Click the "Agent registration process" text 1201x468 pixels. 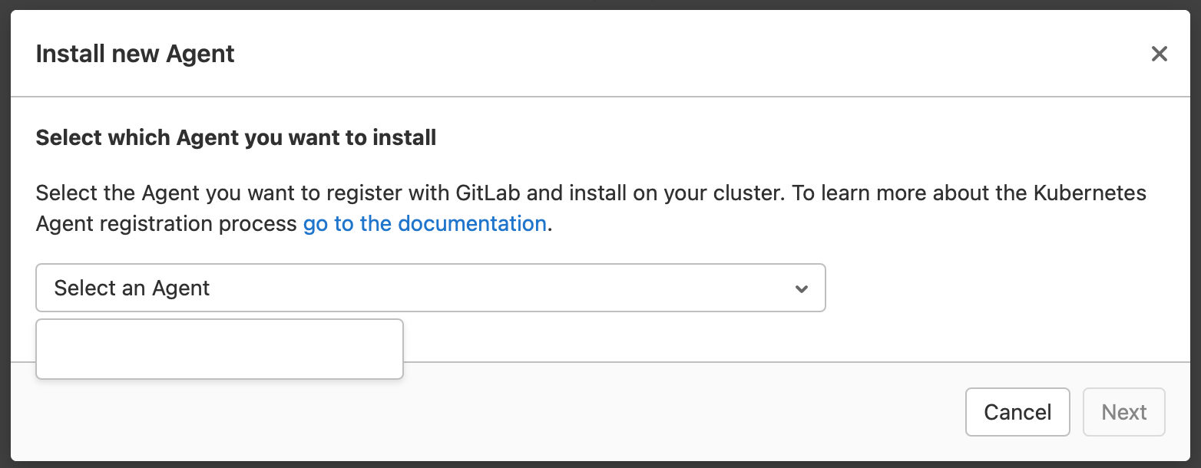pos(166,224)
